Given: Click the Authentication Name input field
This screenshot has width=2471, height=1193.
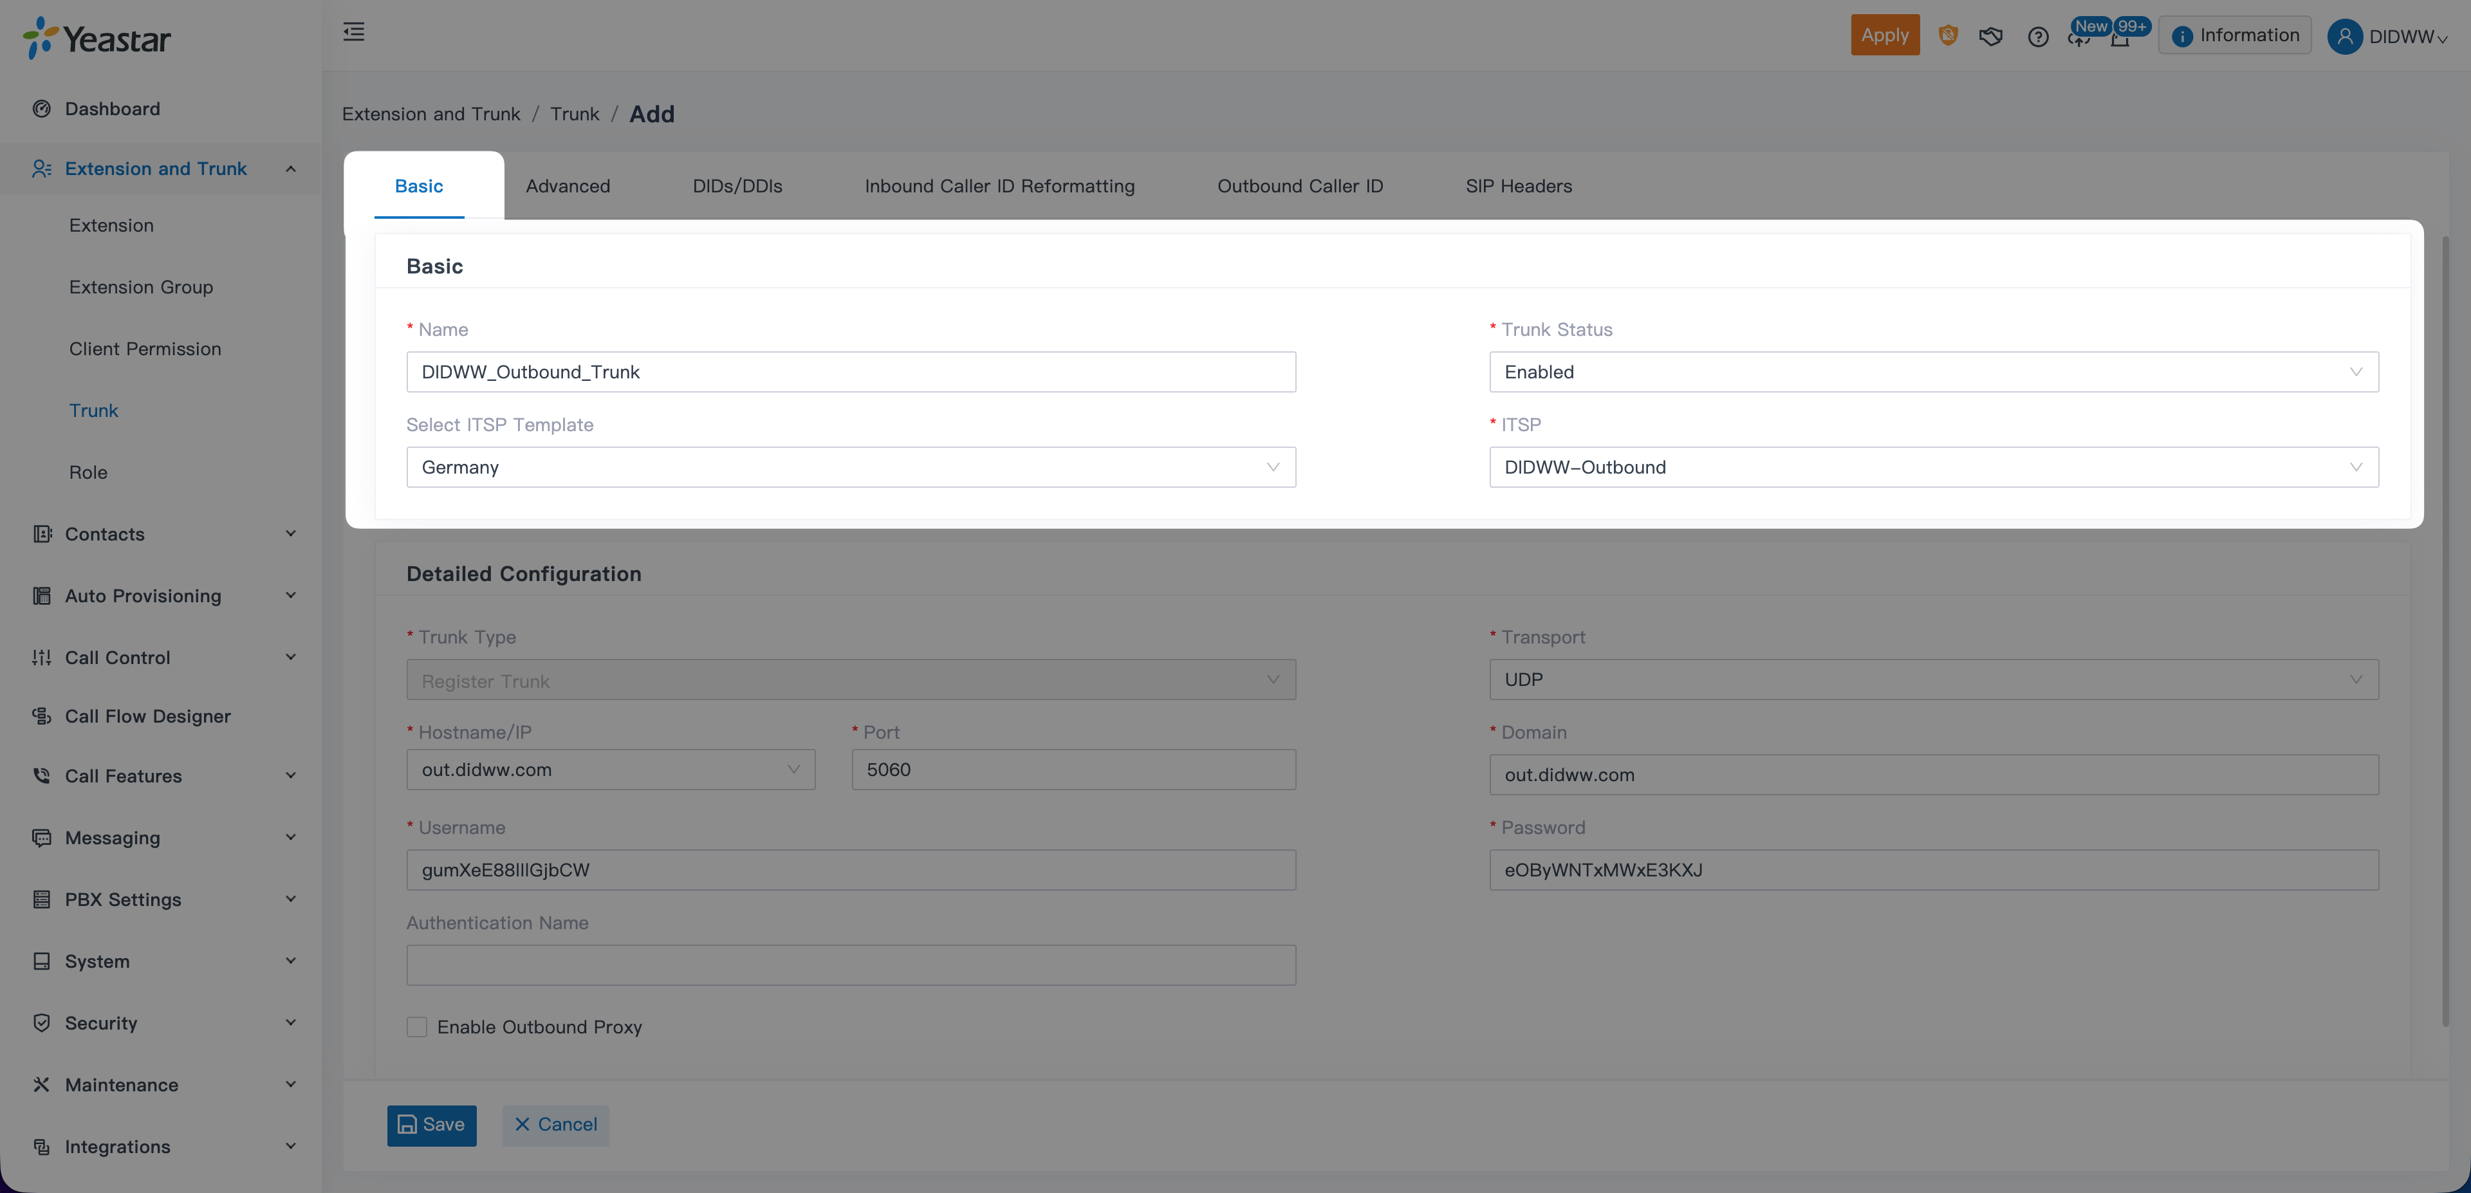Looking at the screenshot, I should pyautogui.click(x=850, y=965).
